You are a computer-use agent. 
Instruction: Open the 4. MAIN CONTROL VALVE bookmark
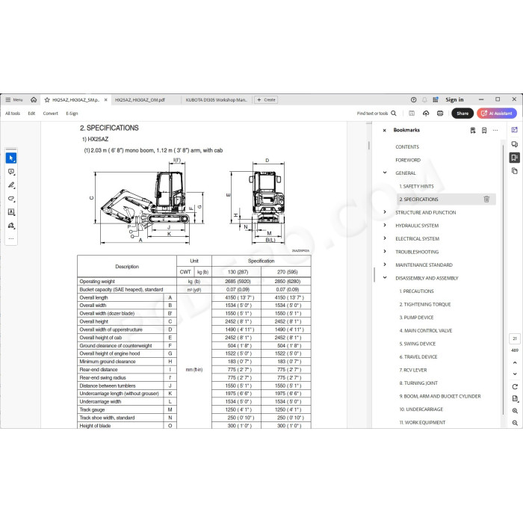[x=426, y=330]
